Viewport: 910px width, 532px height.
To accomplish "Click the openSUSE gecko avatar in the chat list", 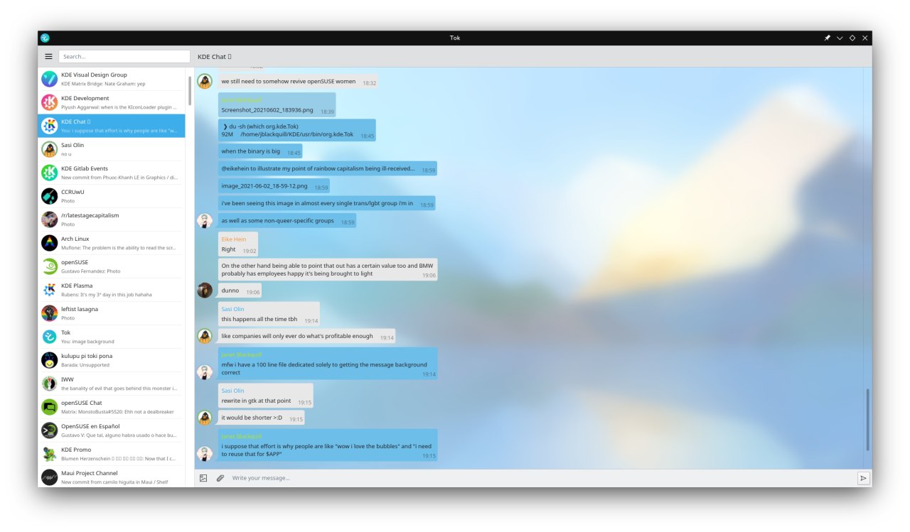I will click(x=49, y=266).
